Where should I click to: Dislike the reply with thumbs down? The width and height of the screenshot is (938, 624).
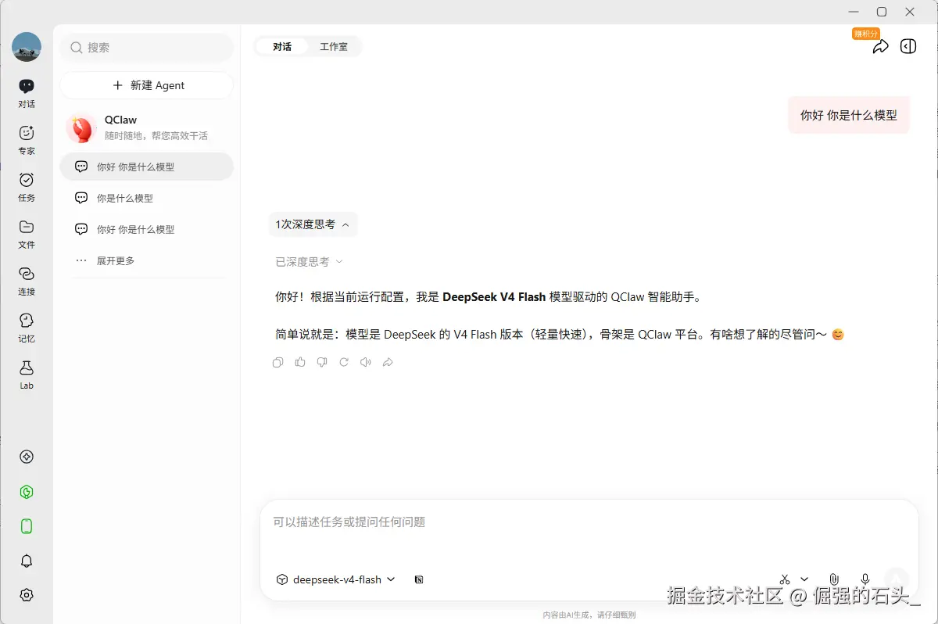322,362
